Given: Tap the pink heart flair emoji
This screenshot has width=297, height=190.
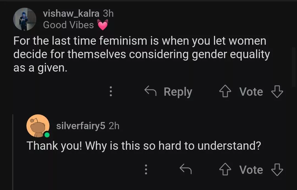Looking at the screenshot, I should [x=103, y=25].
